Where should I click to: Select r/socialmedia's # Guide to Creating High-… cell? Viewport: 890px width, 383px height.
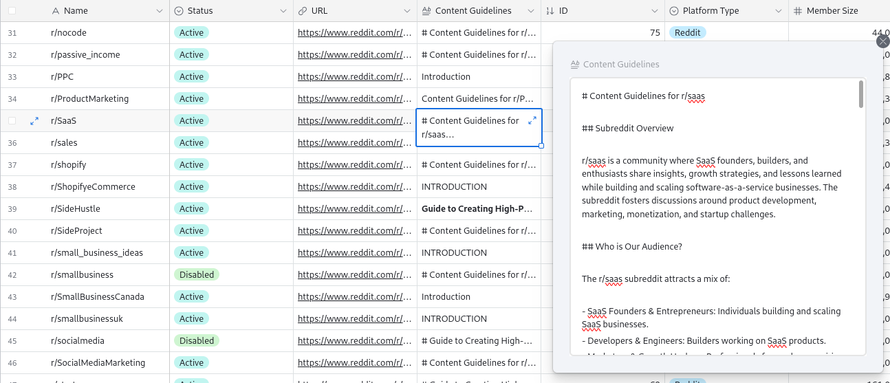[x=479, y=340]
